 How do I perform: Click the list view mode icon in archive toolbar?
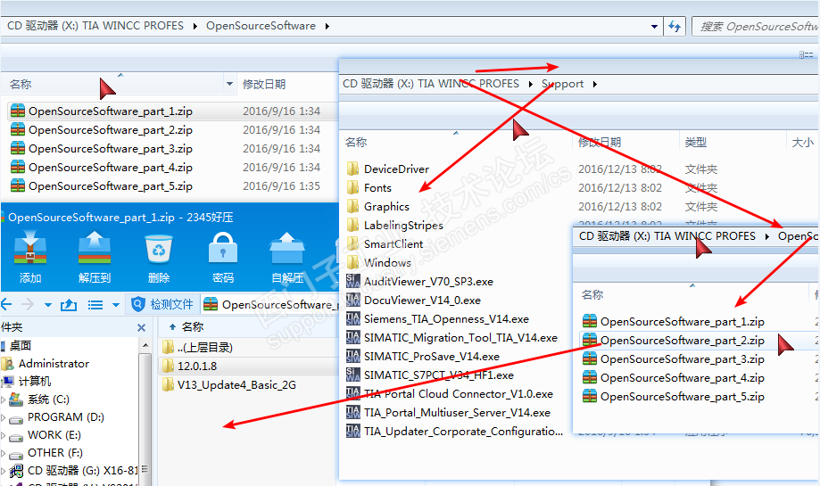[95, 305]
